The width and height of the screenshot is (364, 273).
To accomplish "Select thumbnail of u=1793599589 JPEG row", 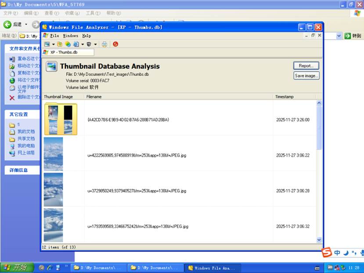I will (53, 225).
